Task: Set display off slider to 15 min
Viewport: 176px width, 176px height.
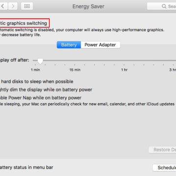Action: (75, 61)
